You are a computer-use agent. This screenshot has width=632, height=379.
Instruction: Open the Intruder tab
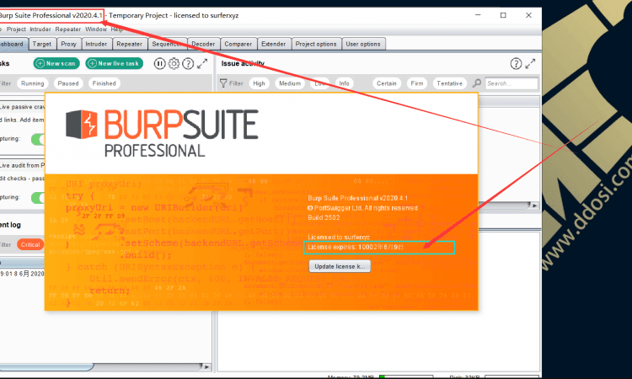(x=96, y=44)
